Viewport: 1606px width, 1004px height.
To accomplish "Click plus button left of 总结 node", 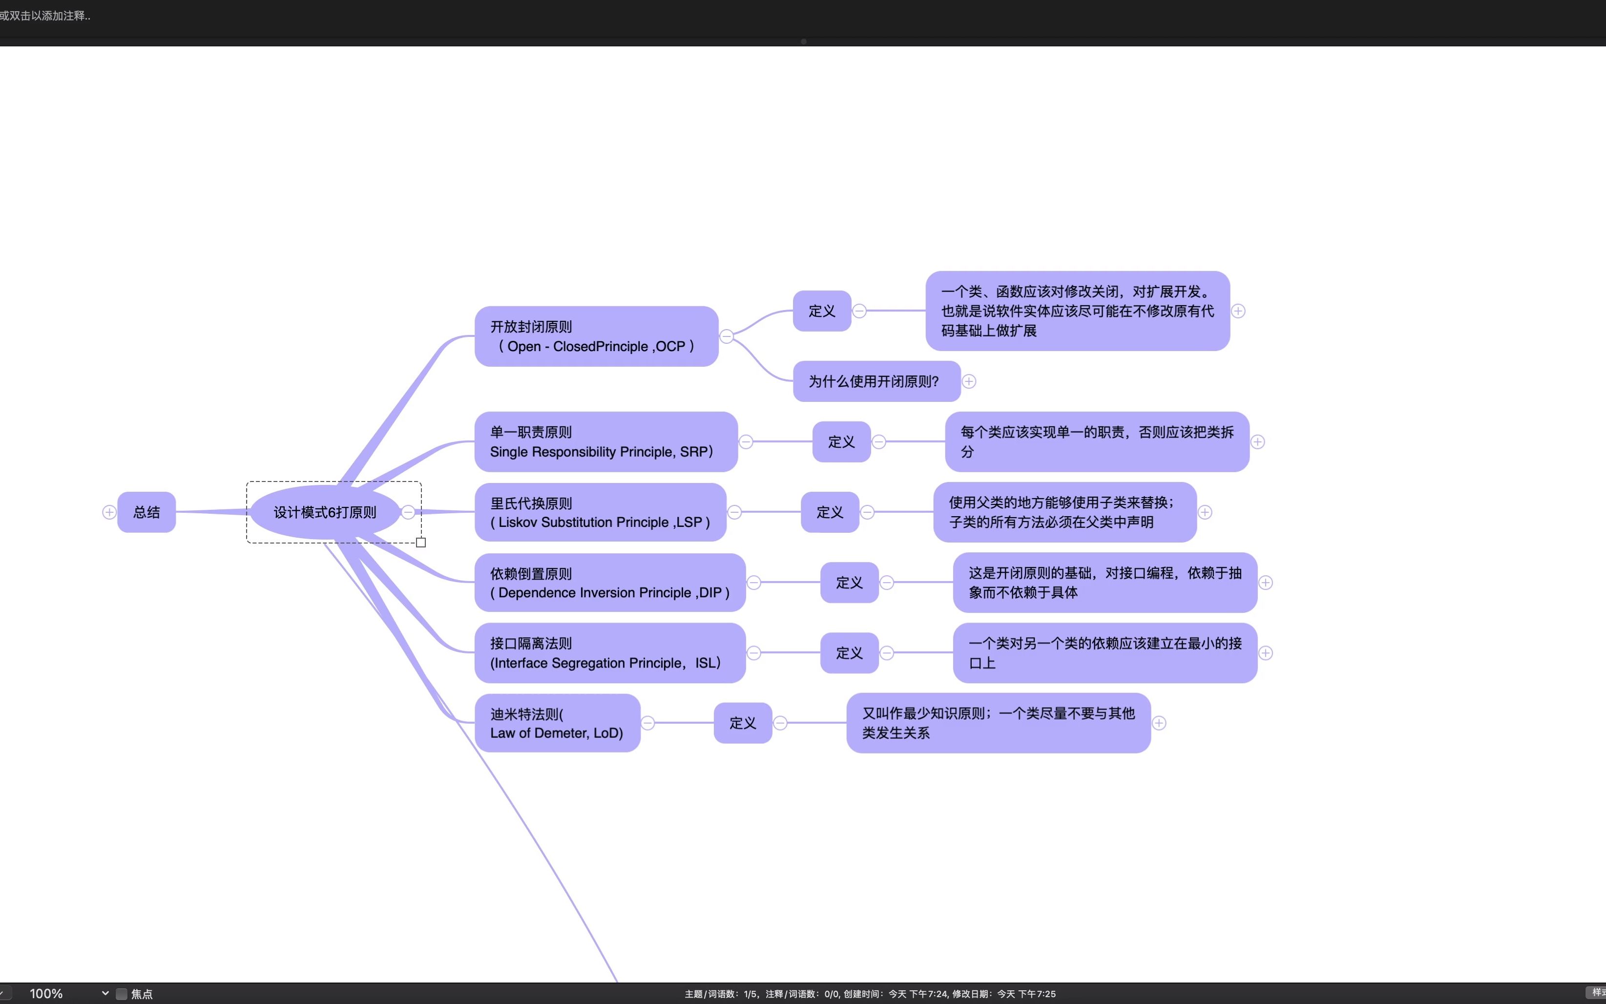I will click(109, 512).
